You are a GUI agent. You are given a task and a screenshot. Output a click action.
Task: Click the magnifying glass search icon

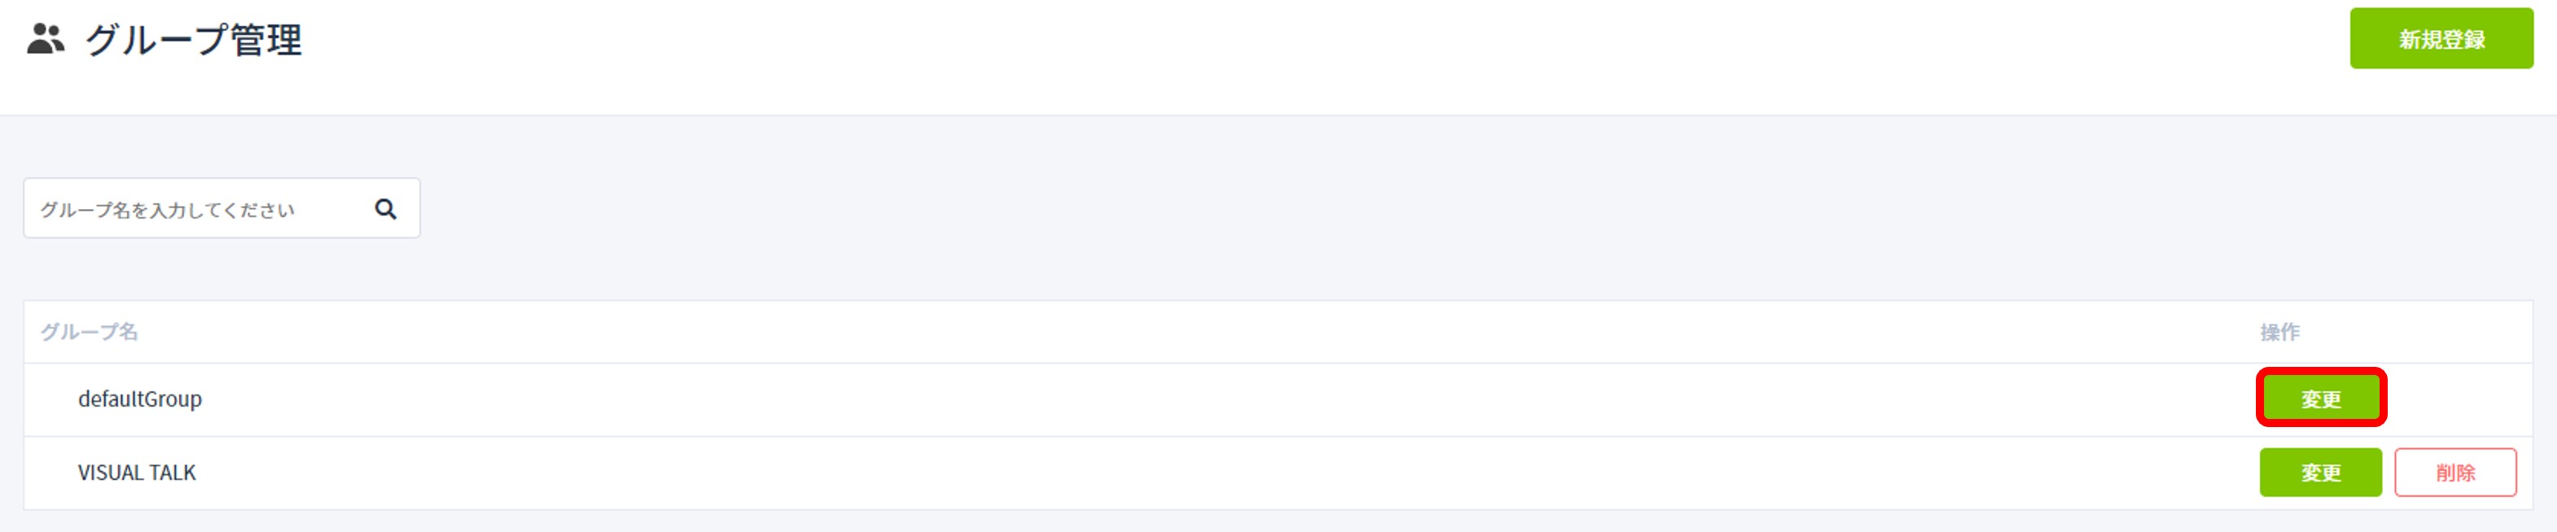(385, 208)
